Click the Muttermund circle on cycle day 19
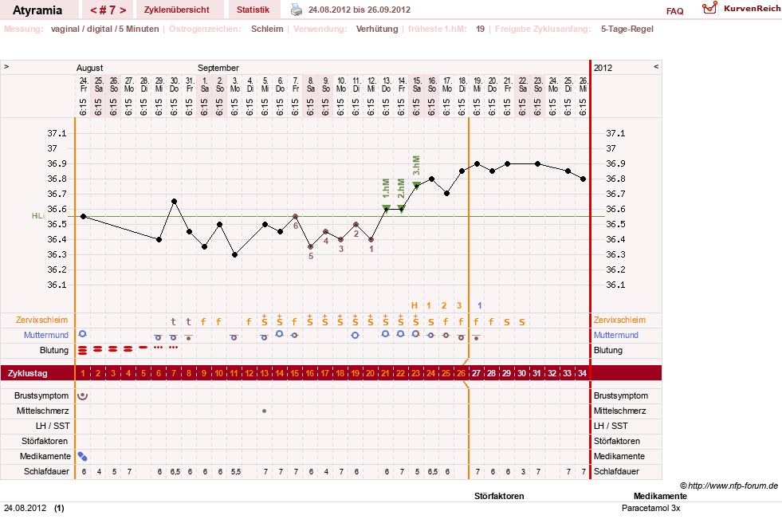 pos(355,335)
